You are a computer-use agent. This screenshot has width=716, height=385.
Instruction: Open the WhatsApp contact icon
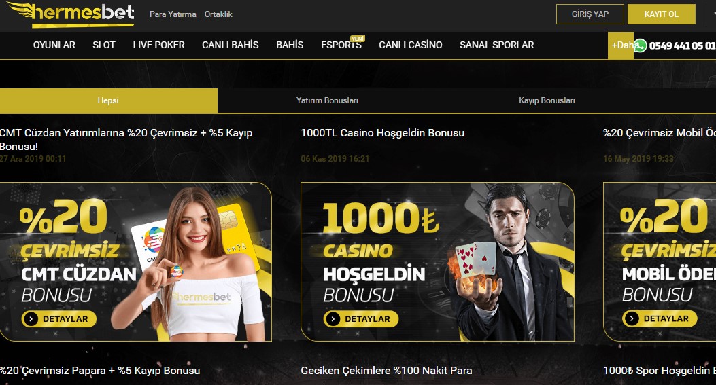click(641, 45)
